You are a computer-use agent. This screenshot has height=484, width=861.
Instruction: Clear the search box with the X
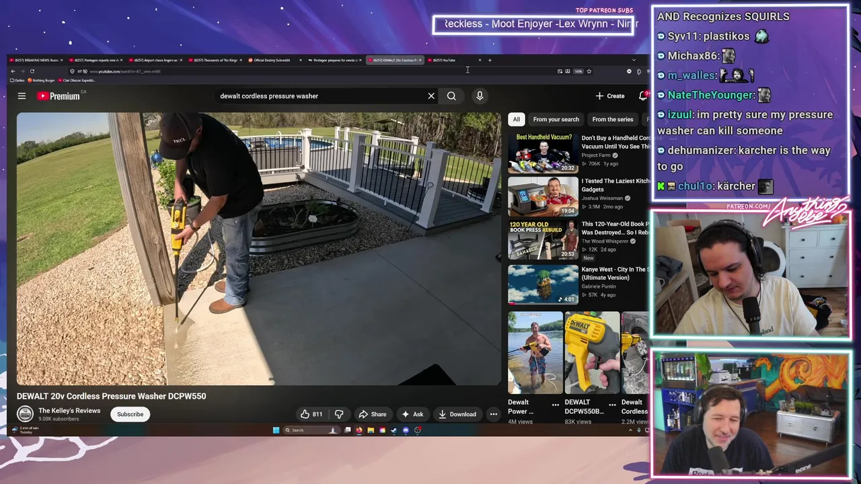click(431, 96)
